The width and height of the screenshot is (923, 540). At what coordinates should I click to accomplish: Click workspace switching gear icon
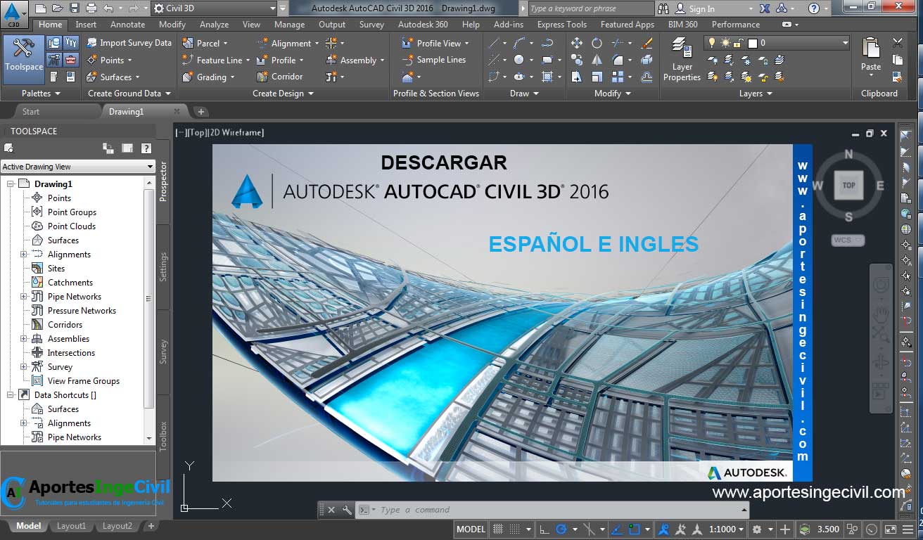tap(756, 529)
